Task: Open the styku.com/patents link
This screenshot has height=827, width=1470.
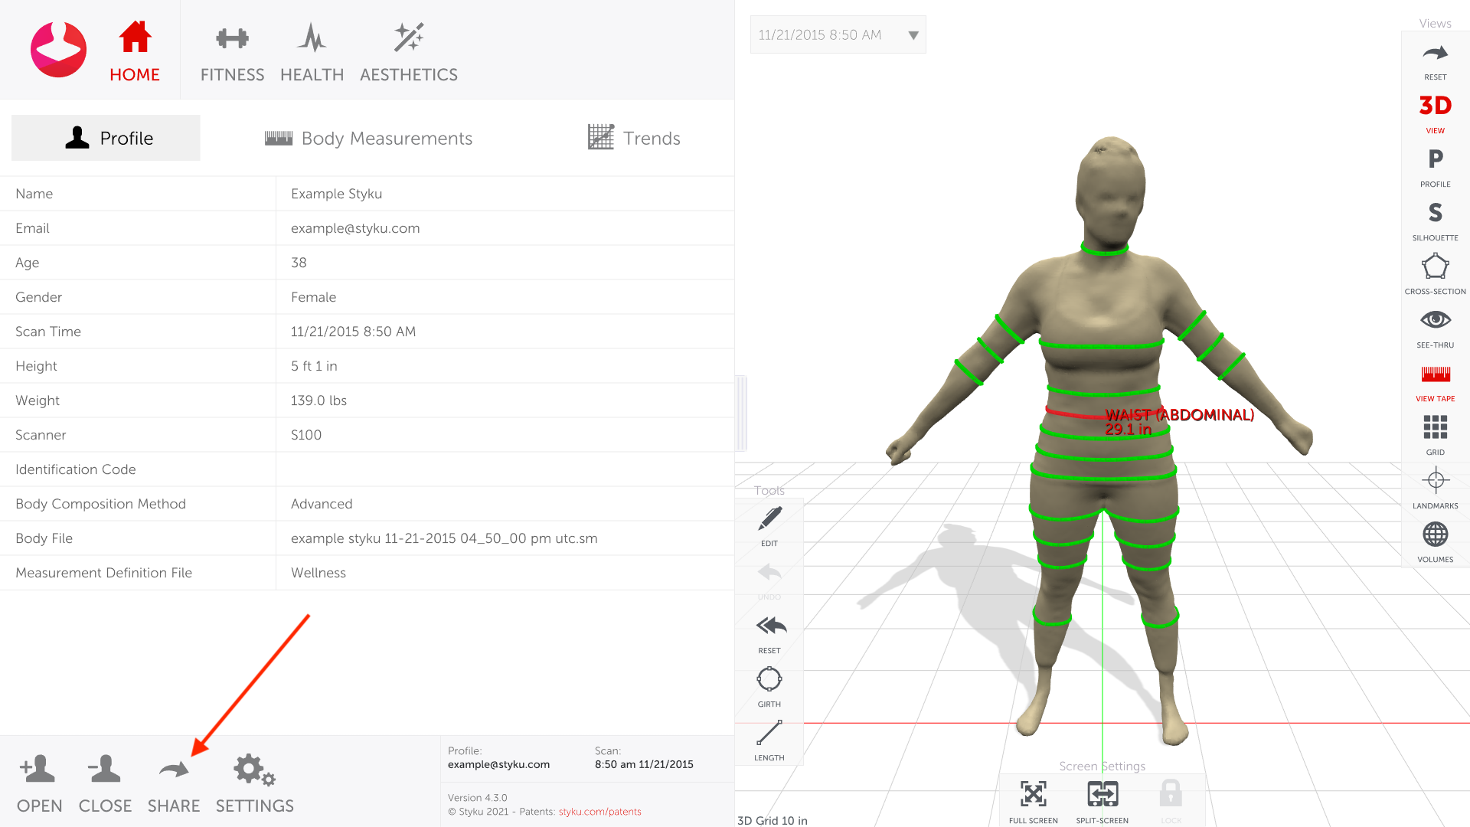Action: 599,812
